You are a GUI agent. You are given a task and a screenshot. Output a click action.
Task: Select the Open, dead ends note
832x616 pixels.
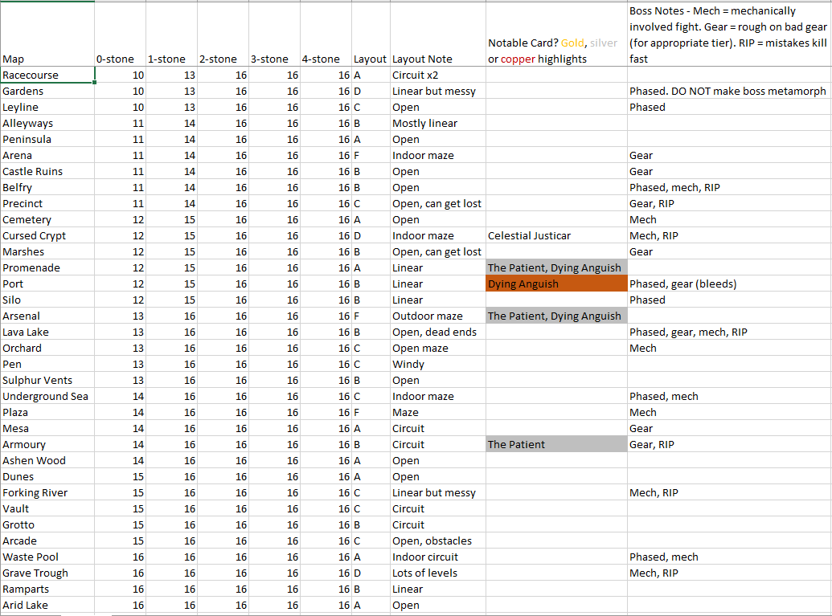tap(438, 332)
